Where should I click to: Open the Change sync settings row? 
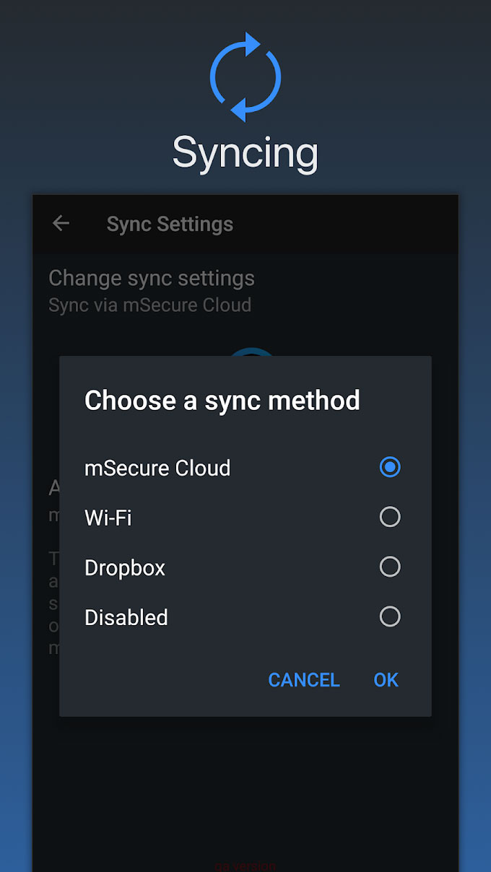(245, 291)
